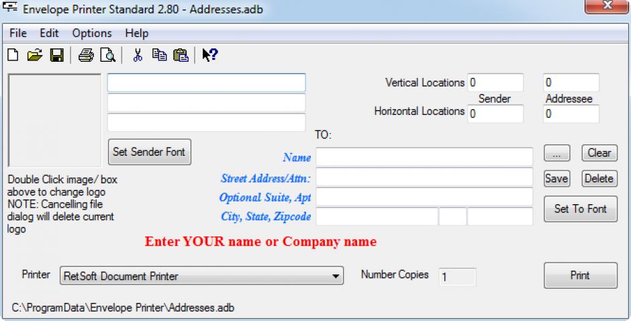Open Print Preview magnifier icon
Image resolution: width=631 pixels, height=321 pixels.
pyautogui.click(x=108, y=55)
